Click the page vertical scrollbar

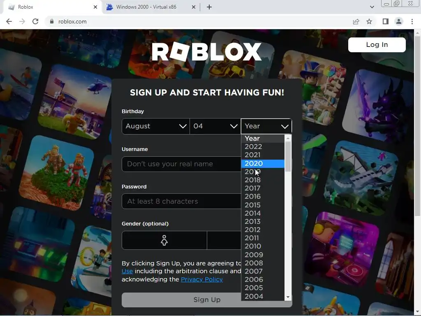(417, 126)
